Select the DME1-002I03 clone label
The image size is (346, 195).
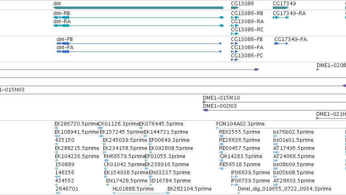coord(220,106)
